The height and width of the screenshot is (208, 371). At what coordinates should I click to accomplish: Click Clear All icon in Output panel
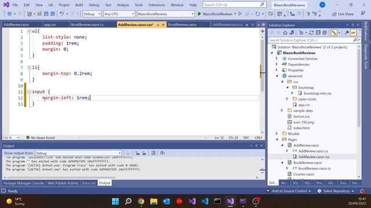[x=153, y=153]
